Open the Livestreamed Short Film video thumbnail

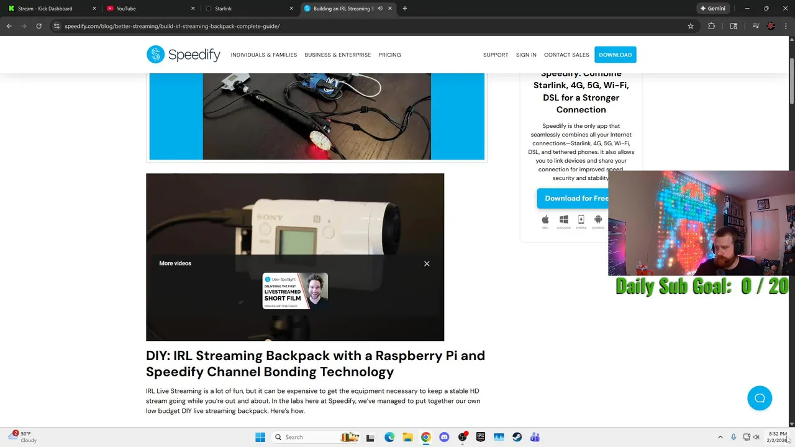[295, 291]
